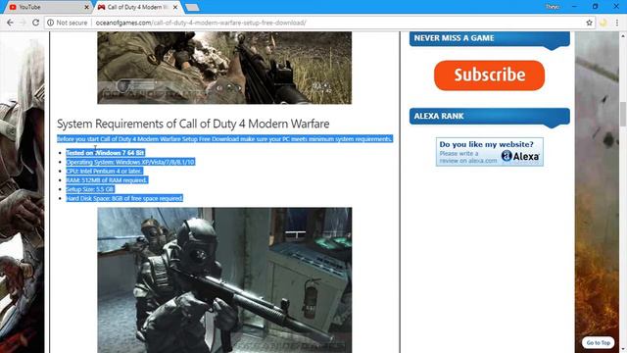
Task: Click the NEVER MISS A GAME header
Action: 490,38
